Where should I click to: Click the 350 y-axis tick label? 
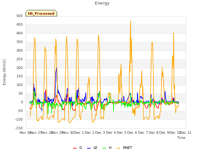(20, 42)
